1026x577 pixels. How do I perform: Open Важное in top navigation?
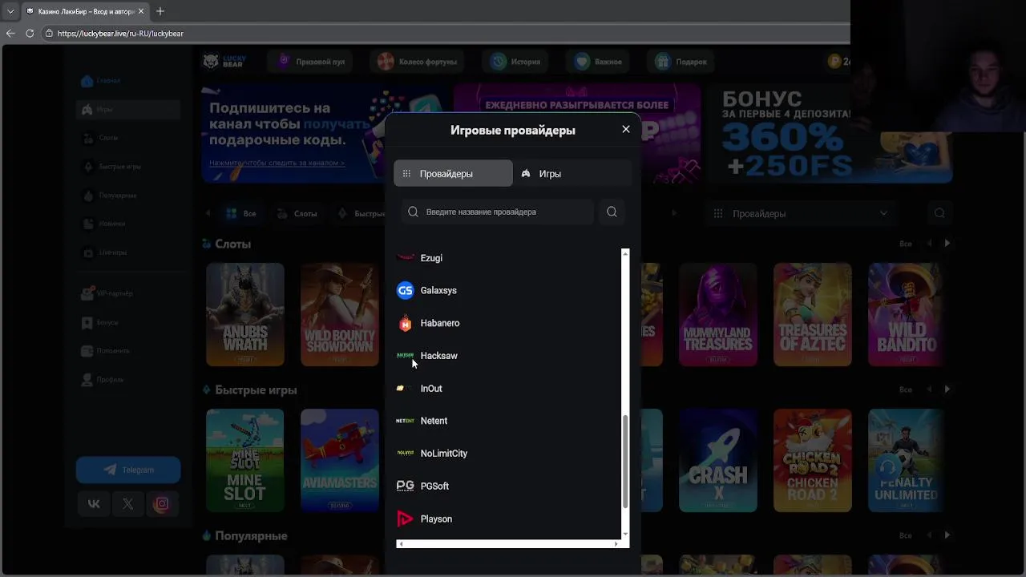(x=598, y=62)
